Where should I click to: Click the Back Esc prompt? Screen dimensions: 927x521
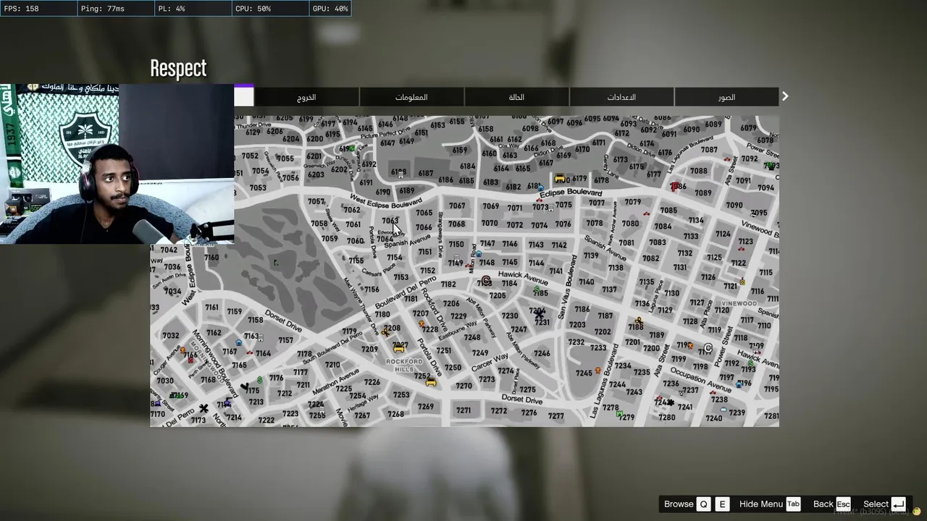pos(832,504)
